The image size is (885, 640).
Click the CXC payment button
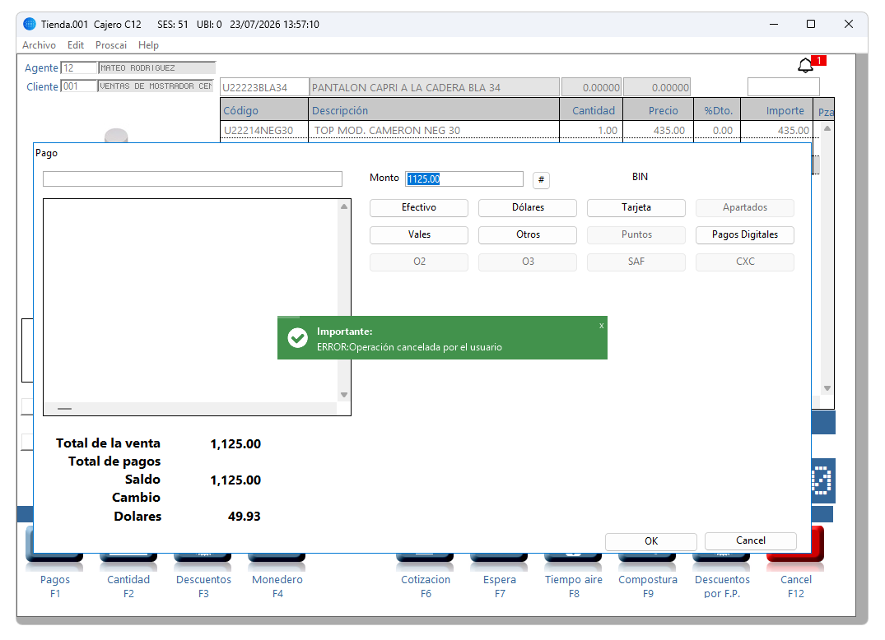pos(745,262)
